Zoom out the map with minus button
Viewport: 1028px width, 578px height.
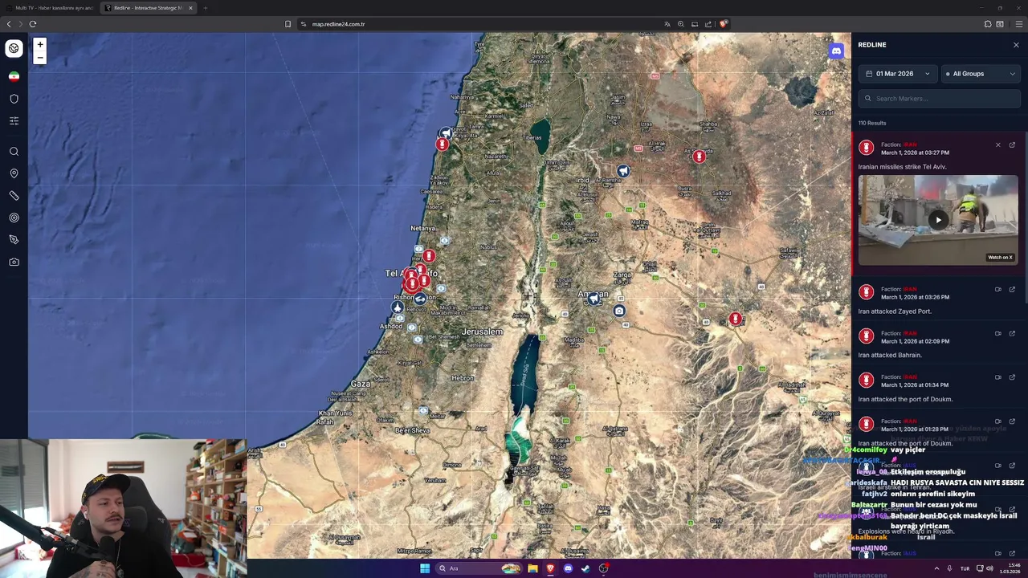[40, 58]
